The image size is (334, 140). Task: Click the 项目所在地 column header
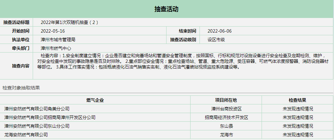[x=226, y=100]
